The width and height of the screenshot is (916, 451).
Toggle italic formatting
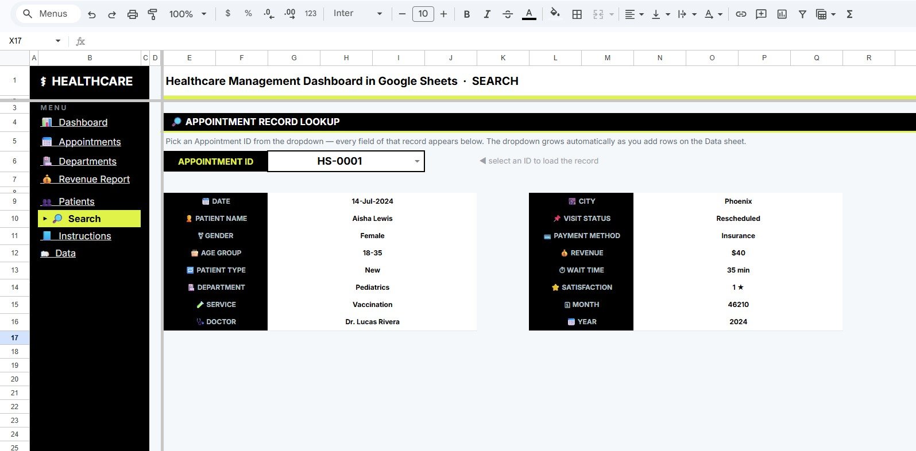(x=487, y=14)
